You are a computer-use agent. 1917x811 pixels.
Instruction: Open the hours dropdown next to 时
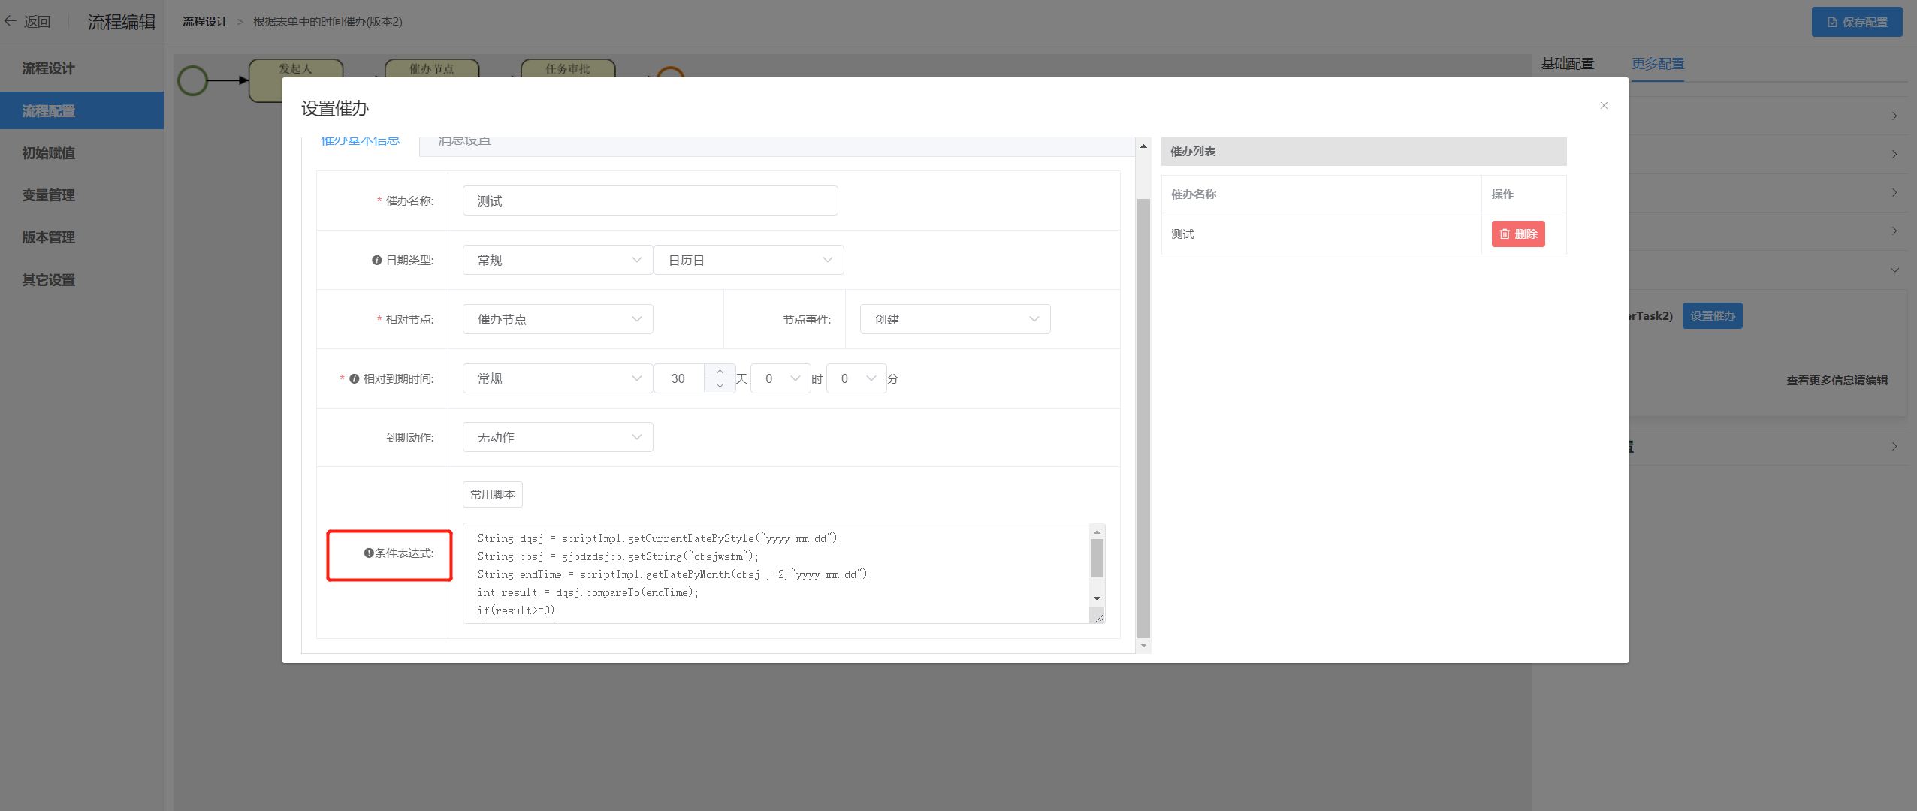pyautogui.click(x=780, y=378)
